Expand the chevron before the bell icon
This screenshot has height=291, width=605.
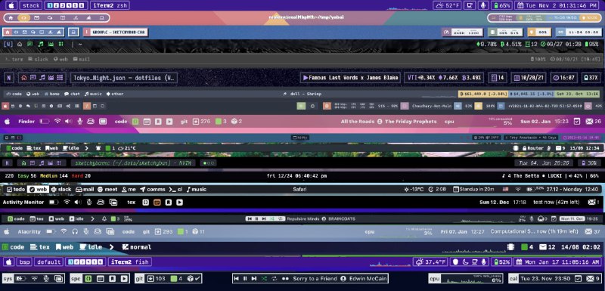[92, 218]
